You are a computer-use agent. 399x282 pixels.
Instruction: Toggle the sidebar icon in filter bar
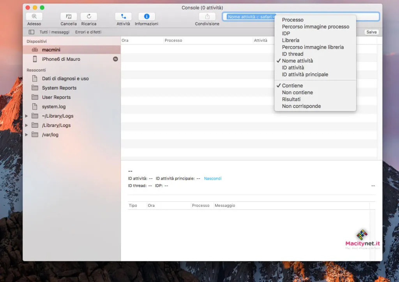pos(32,32)
